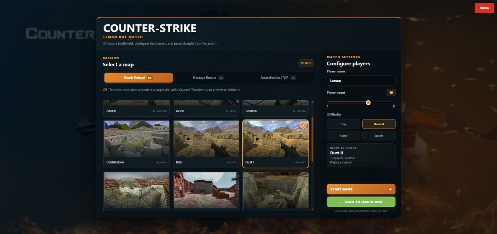
Task: Choose the Chateau map card
Action: [276, 108]
